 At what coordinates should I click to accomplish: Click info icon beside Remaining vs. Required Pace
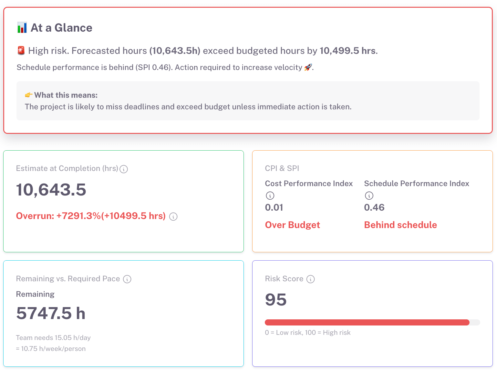[x=127, y=279]
